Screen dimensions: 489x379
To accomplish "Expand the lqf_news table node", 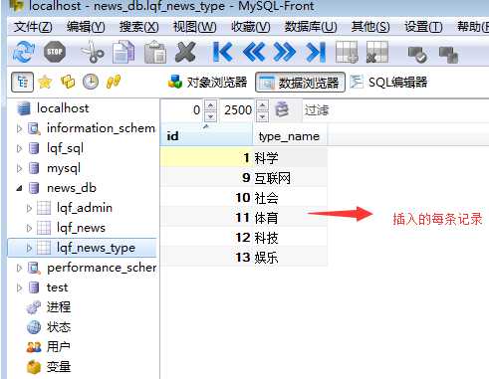I will (x=29, y=228).
